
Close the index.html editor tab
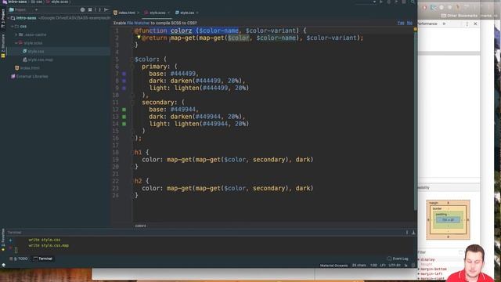[138, 13]
